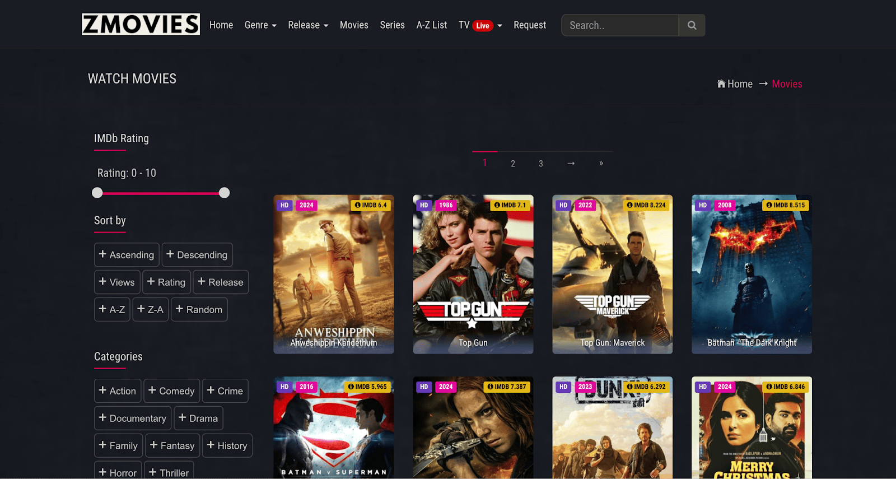
Task: Open the Series nav item
Action: [392, 25]
